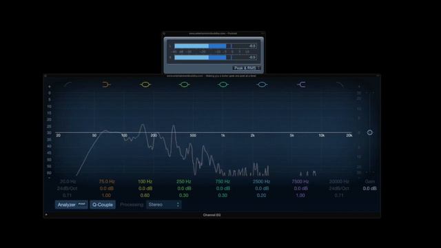
Task: Click the 100 Hz band gain value
Action: tap(145, 188)
